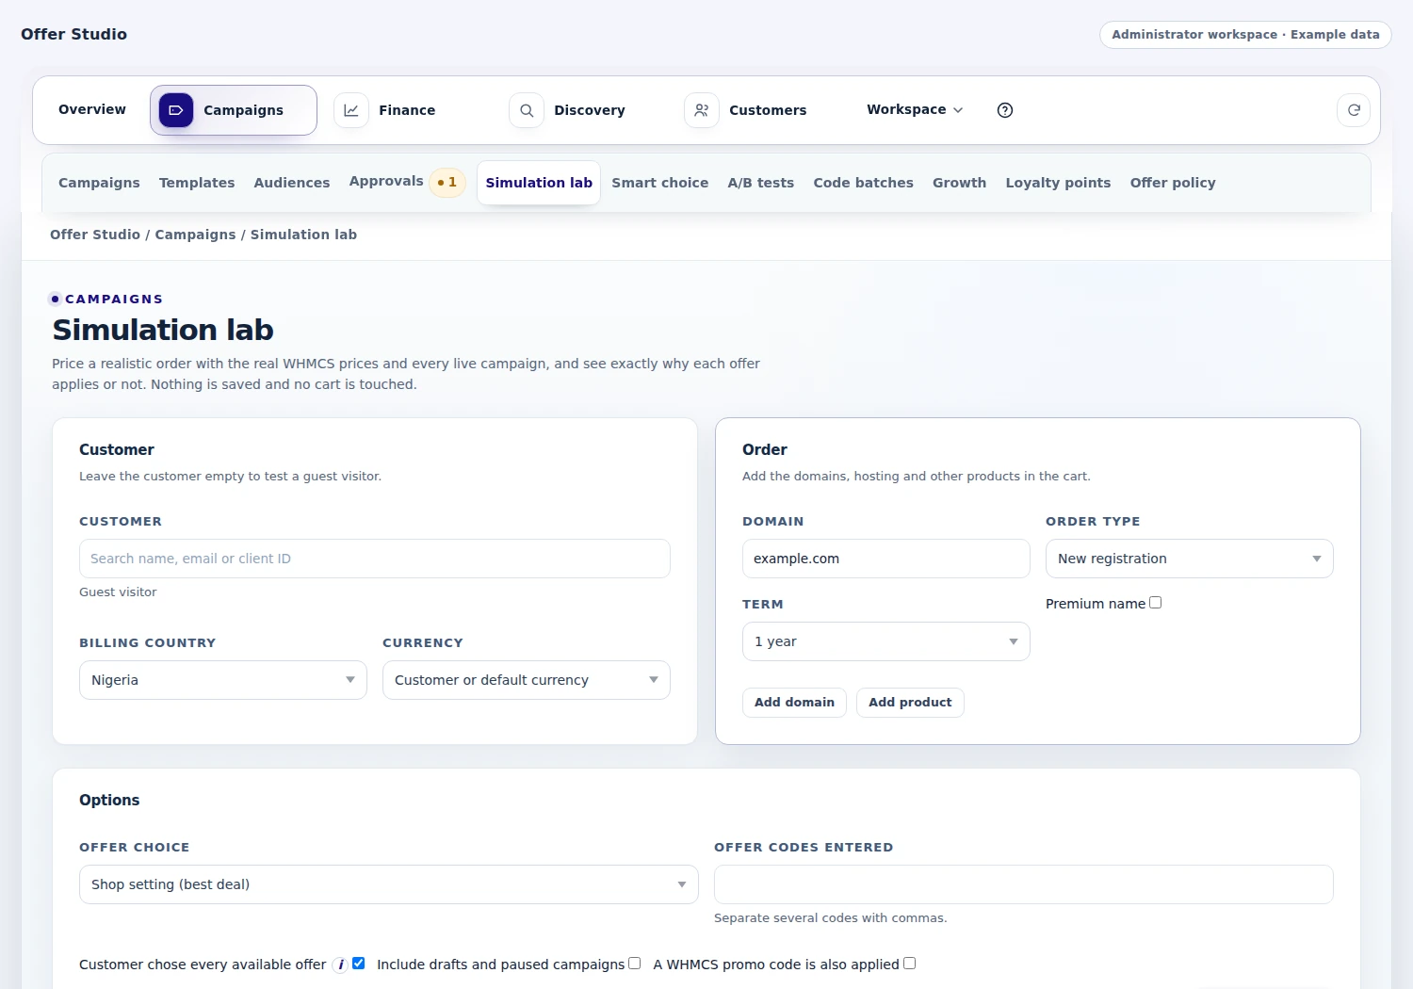Select the Smart choice tab

click(x=660, y=183)
